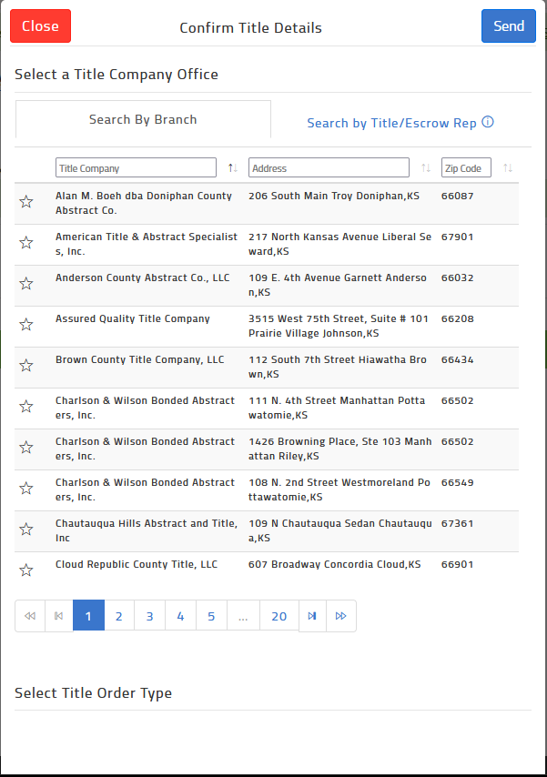Jump to the first page using double-arrow icon
Screen dimensions: 547x777
click(x=29, y=616)
